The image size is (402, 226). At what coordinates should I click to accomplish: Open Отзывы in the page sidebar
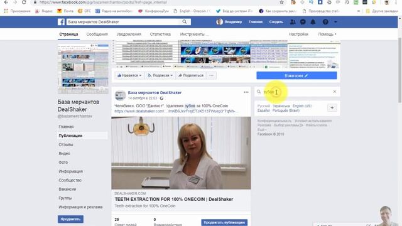[66, 144]
